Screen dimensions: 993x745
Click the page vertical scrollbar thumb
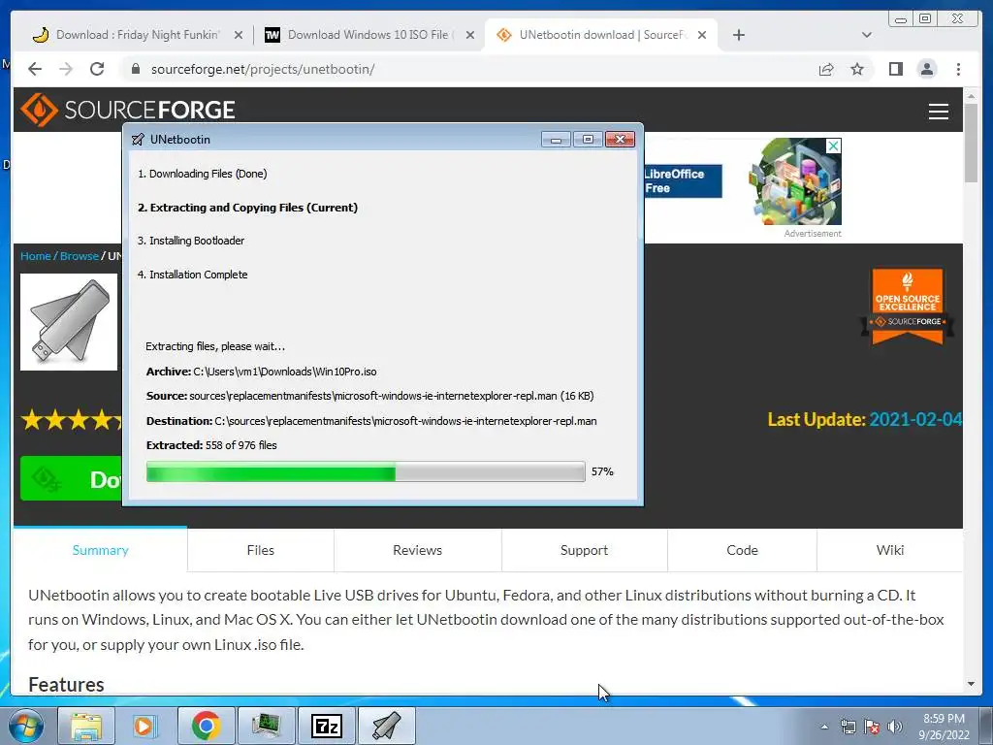point(971,143)
